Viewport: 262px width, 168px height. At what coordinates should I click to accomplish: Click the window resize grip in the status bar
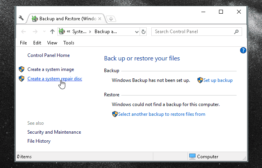(244, 158)
